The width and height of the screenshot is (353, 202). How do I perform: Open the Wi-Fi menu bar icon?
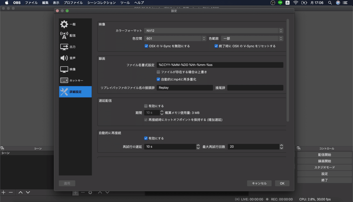coord(296,3)
